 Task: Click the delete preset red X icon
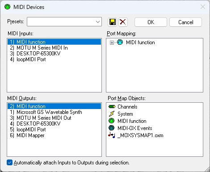pyautogui.click(x=123, y=22)
